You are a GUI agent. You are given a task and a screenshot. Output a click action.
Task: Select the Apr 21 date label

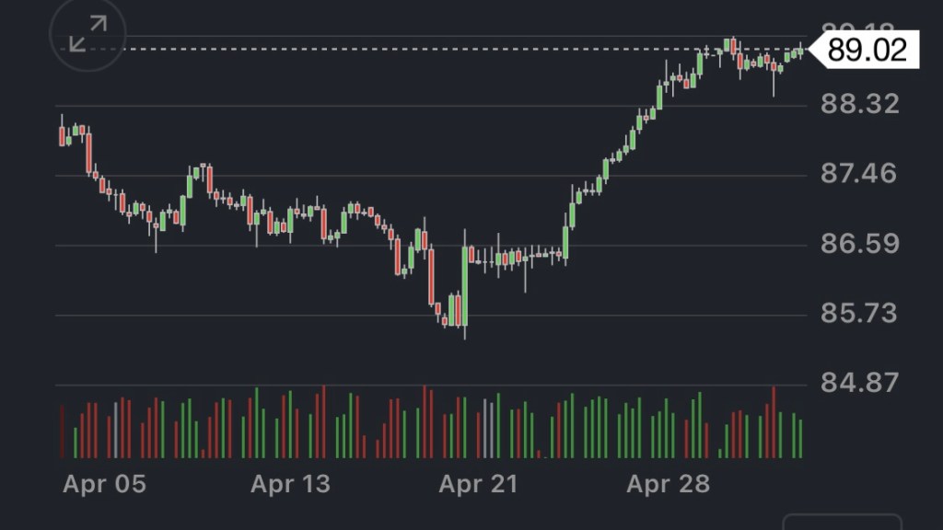(x=479, y=484)
